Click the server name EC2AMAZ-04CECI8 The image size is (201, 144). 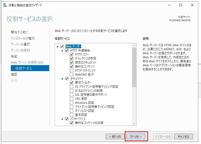(180, 20)
